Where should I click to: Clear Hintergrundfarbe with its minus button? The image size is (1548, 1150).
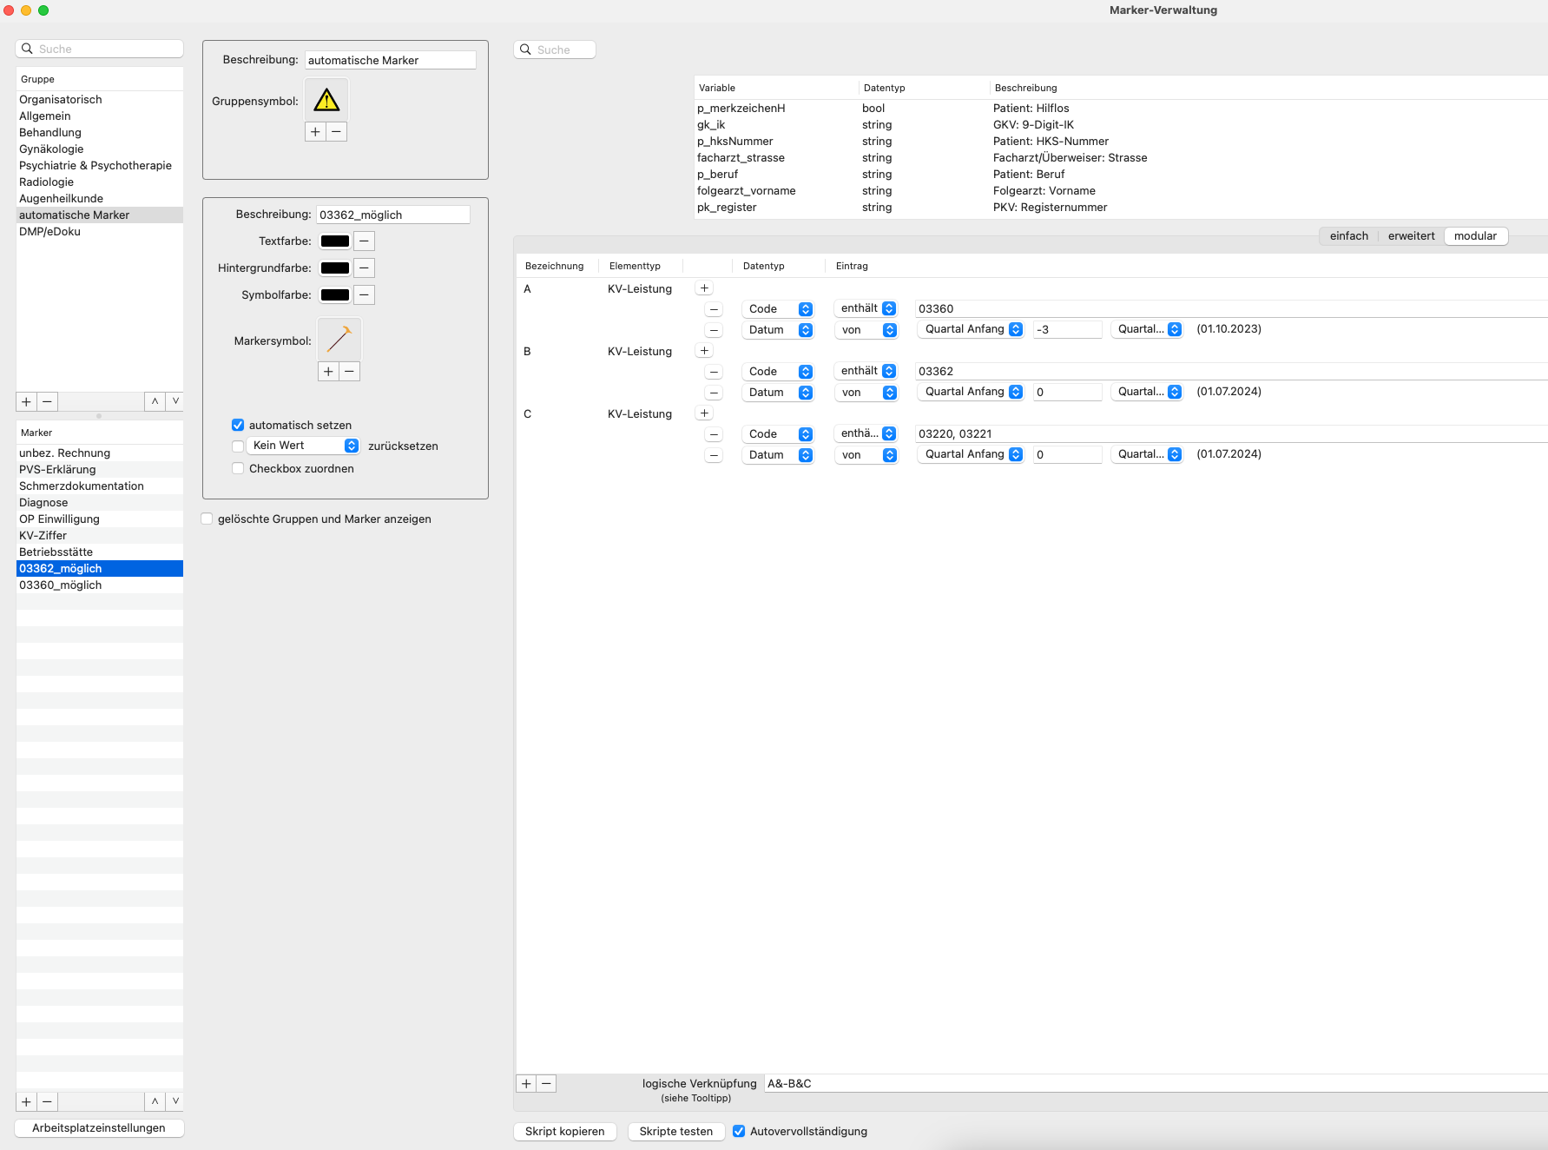(365, 268)
